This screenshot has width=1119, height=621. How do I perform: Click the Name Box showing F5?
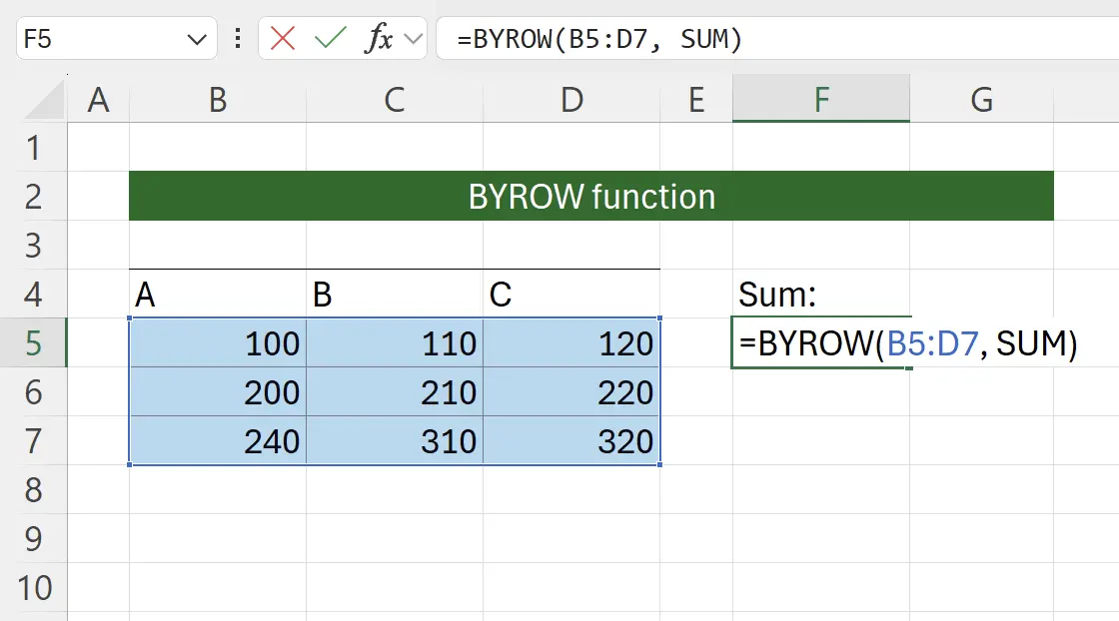100,39
